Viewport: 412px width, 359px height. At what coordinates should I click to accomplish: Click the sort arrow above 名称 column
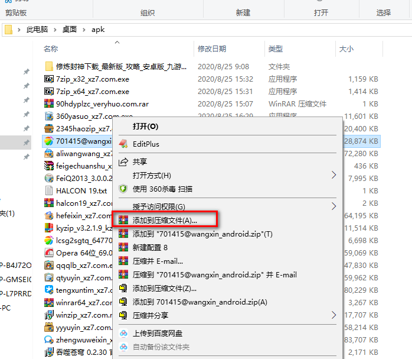[x=117, y=42]
